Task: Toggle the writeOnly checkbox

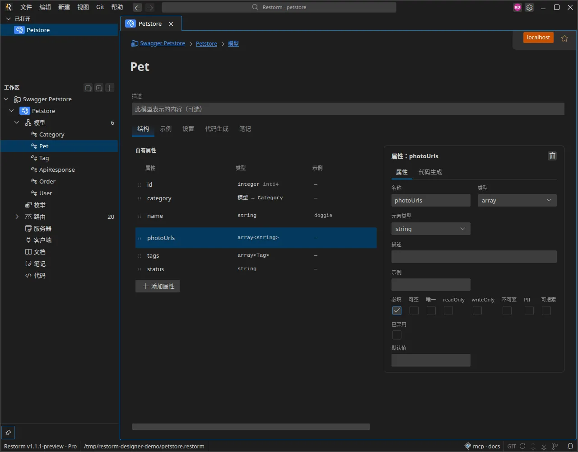Action: coord(477,311)
